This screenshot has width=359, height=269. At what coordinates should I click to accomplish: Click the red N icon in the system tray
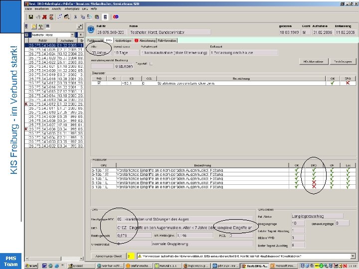pyautogui.click(x=345, y=266)
